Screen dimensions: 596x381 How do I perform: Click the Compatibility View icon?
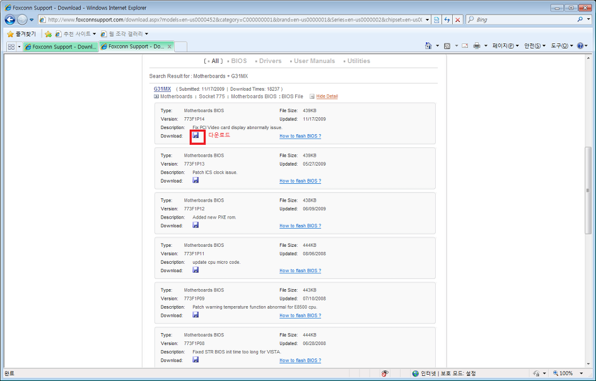436,20
